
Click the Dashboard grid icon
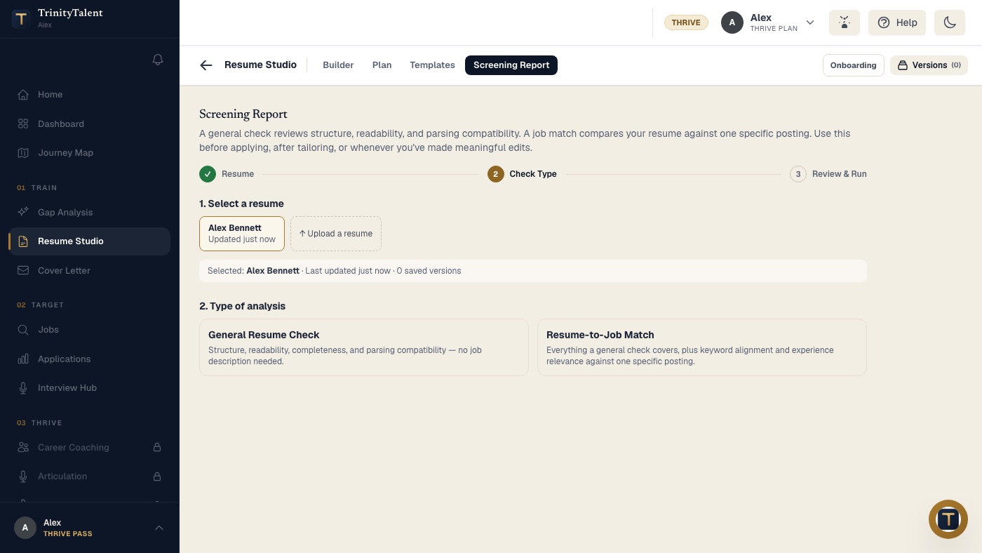coord(23,124)
